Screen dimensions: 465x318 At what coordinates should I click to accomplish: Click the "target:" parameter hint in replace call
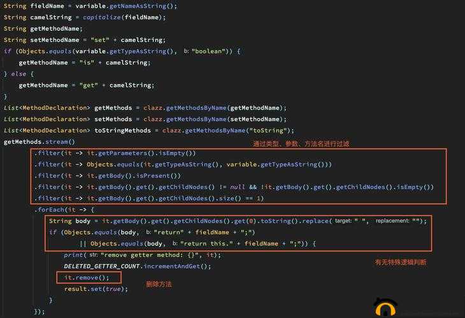coord(343,221)
